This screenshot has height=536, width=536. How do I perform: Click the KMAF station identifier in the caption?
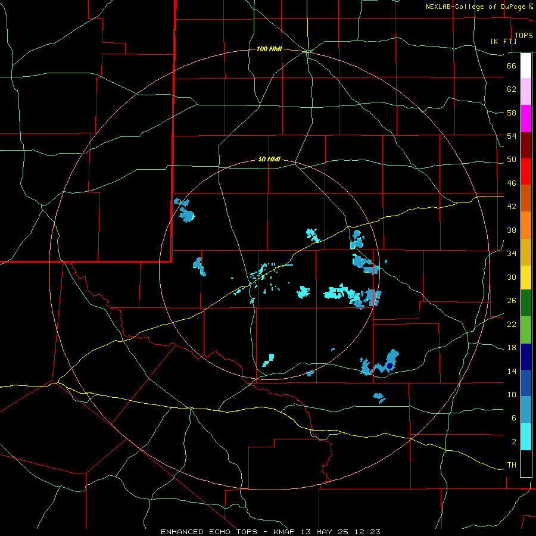(285, 532)
